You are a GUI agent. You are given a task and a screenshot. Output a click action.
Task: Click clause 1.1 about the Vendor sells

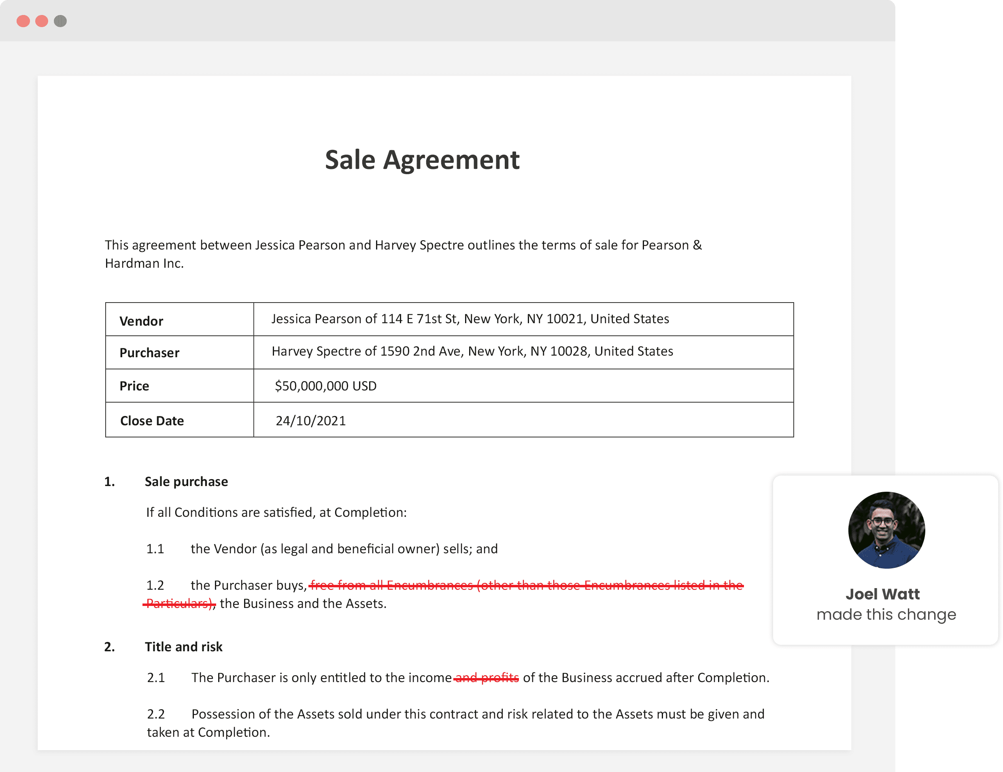tap(322, 549)
